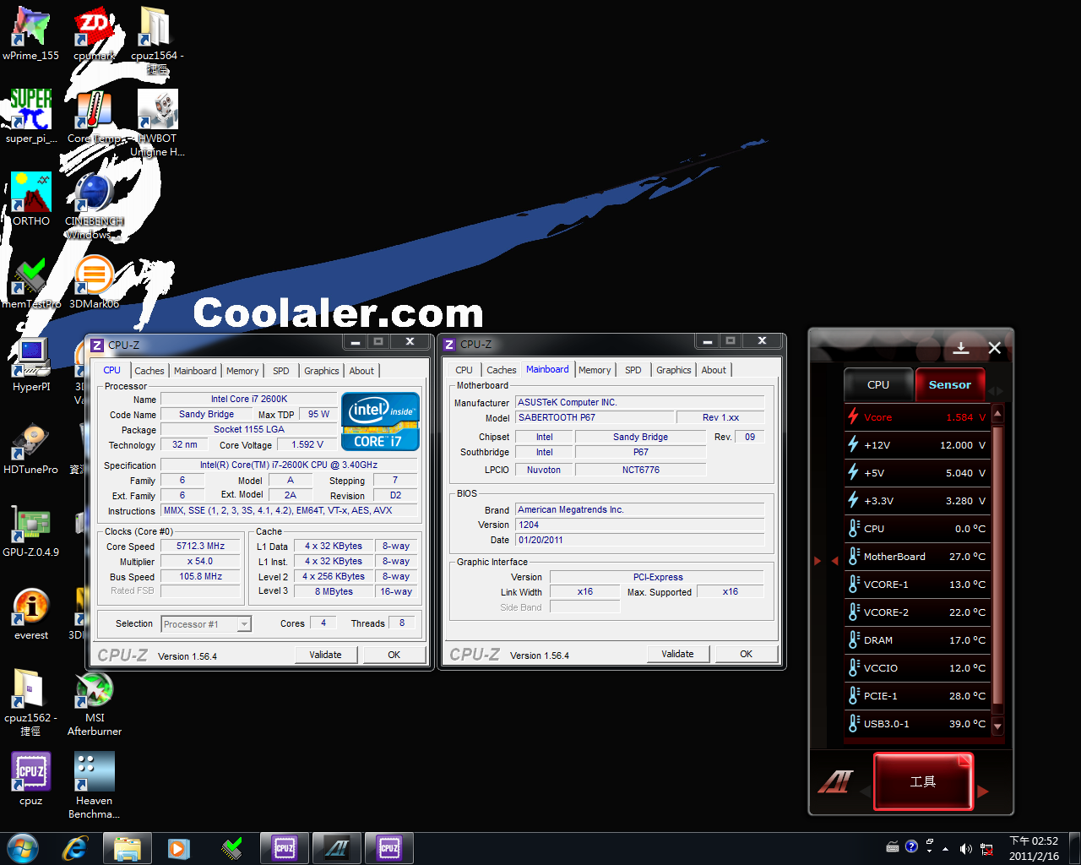Click OK in the left CPU-Z window
The height and width of the screenshot is (865, 1081).
pyautogui.click(x=394, y=655)
